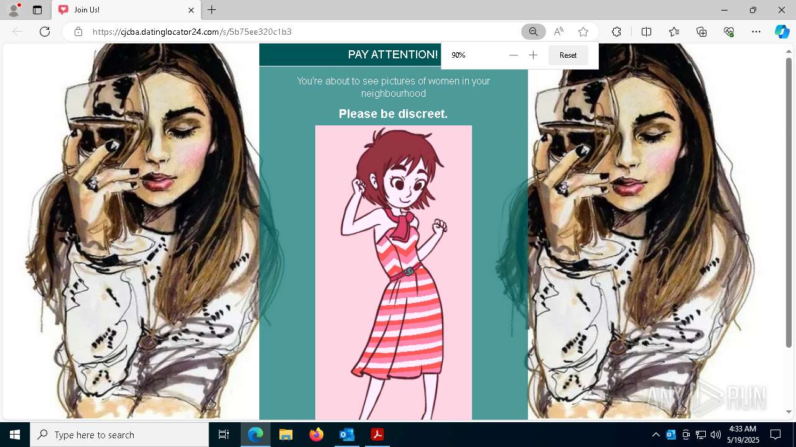This screenshot has height=447, width=796.
Task: Launch Firefox from taskbar
Action: coord(316,435)
